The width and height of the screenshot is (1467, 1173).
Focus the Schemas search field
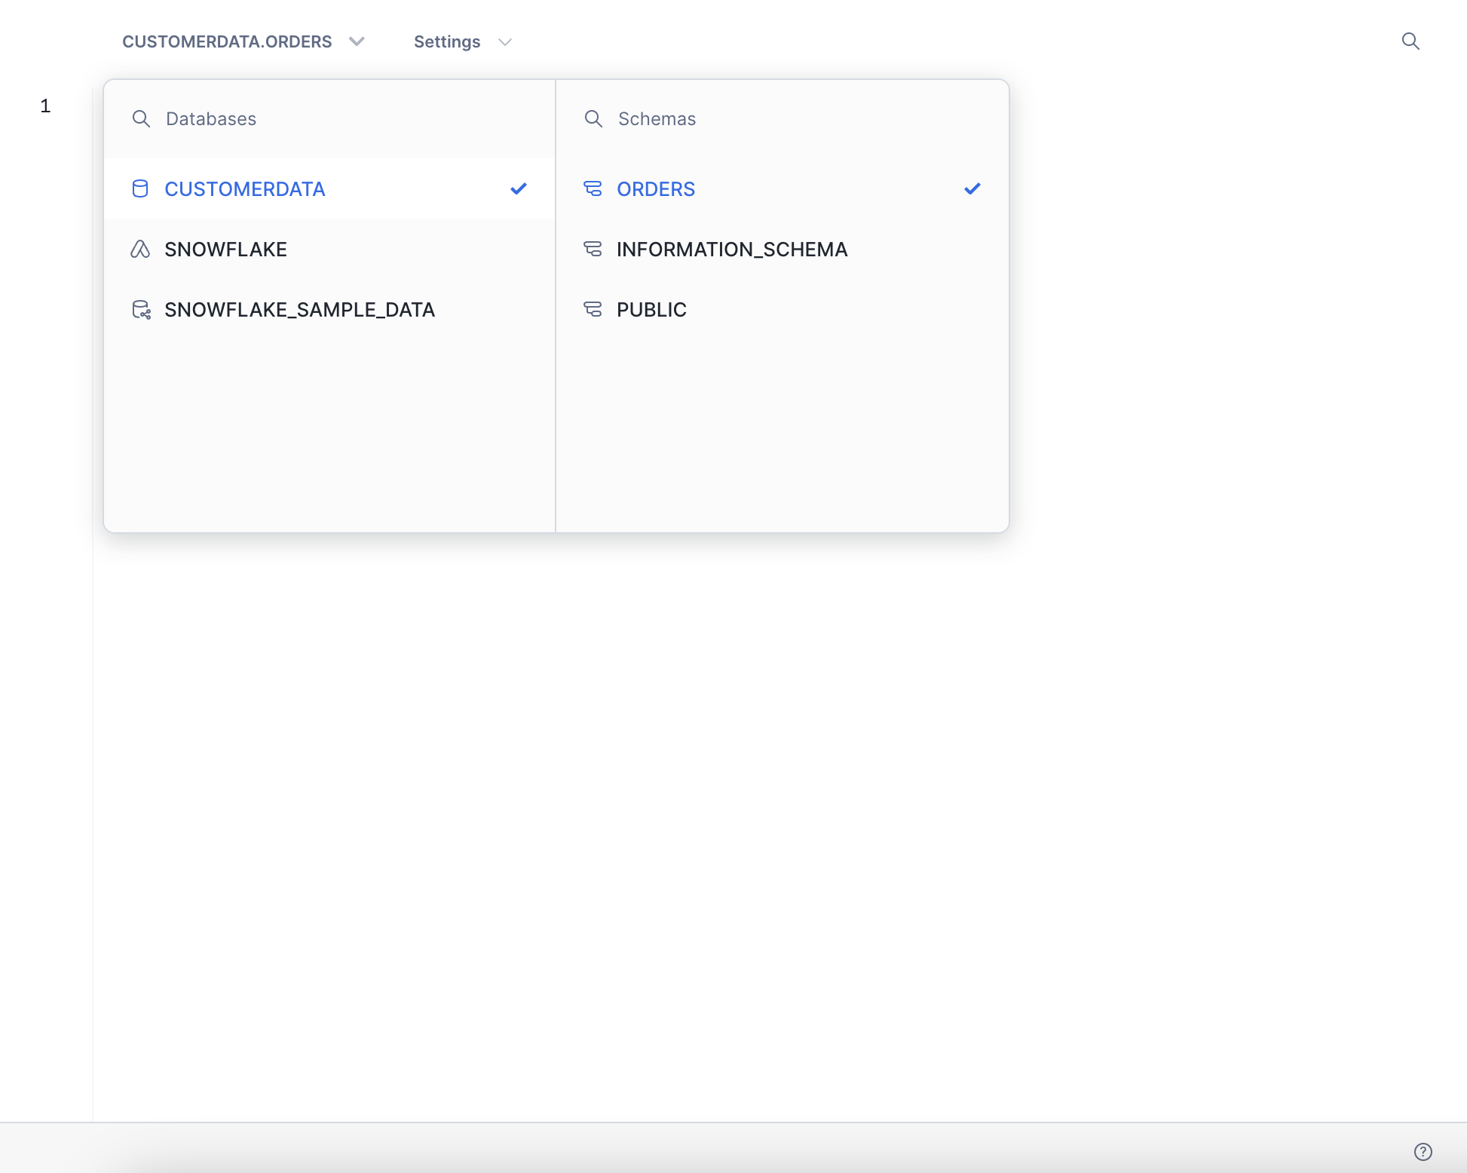coord(782,119)
